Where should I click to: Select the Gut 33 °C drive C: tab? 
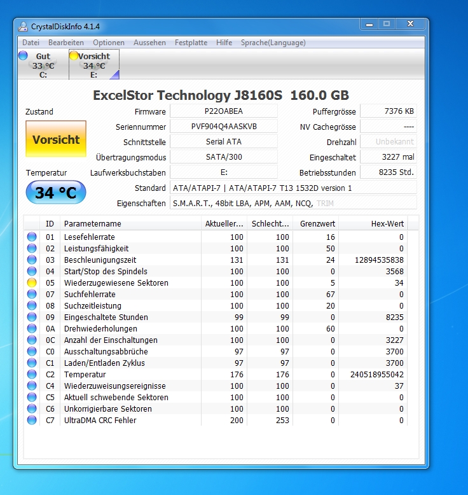43,65
